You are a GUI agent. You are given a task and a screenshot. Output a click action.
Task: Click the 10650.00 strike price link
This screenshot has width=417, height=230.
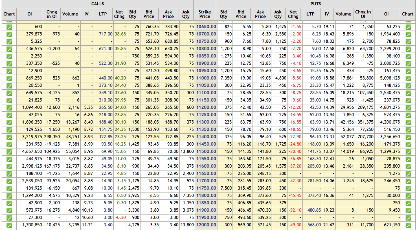pos(206,27)
